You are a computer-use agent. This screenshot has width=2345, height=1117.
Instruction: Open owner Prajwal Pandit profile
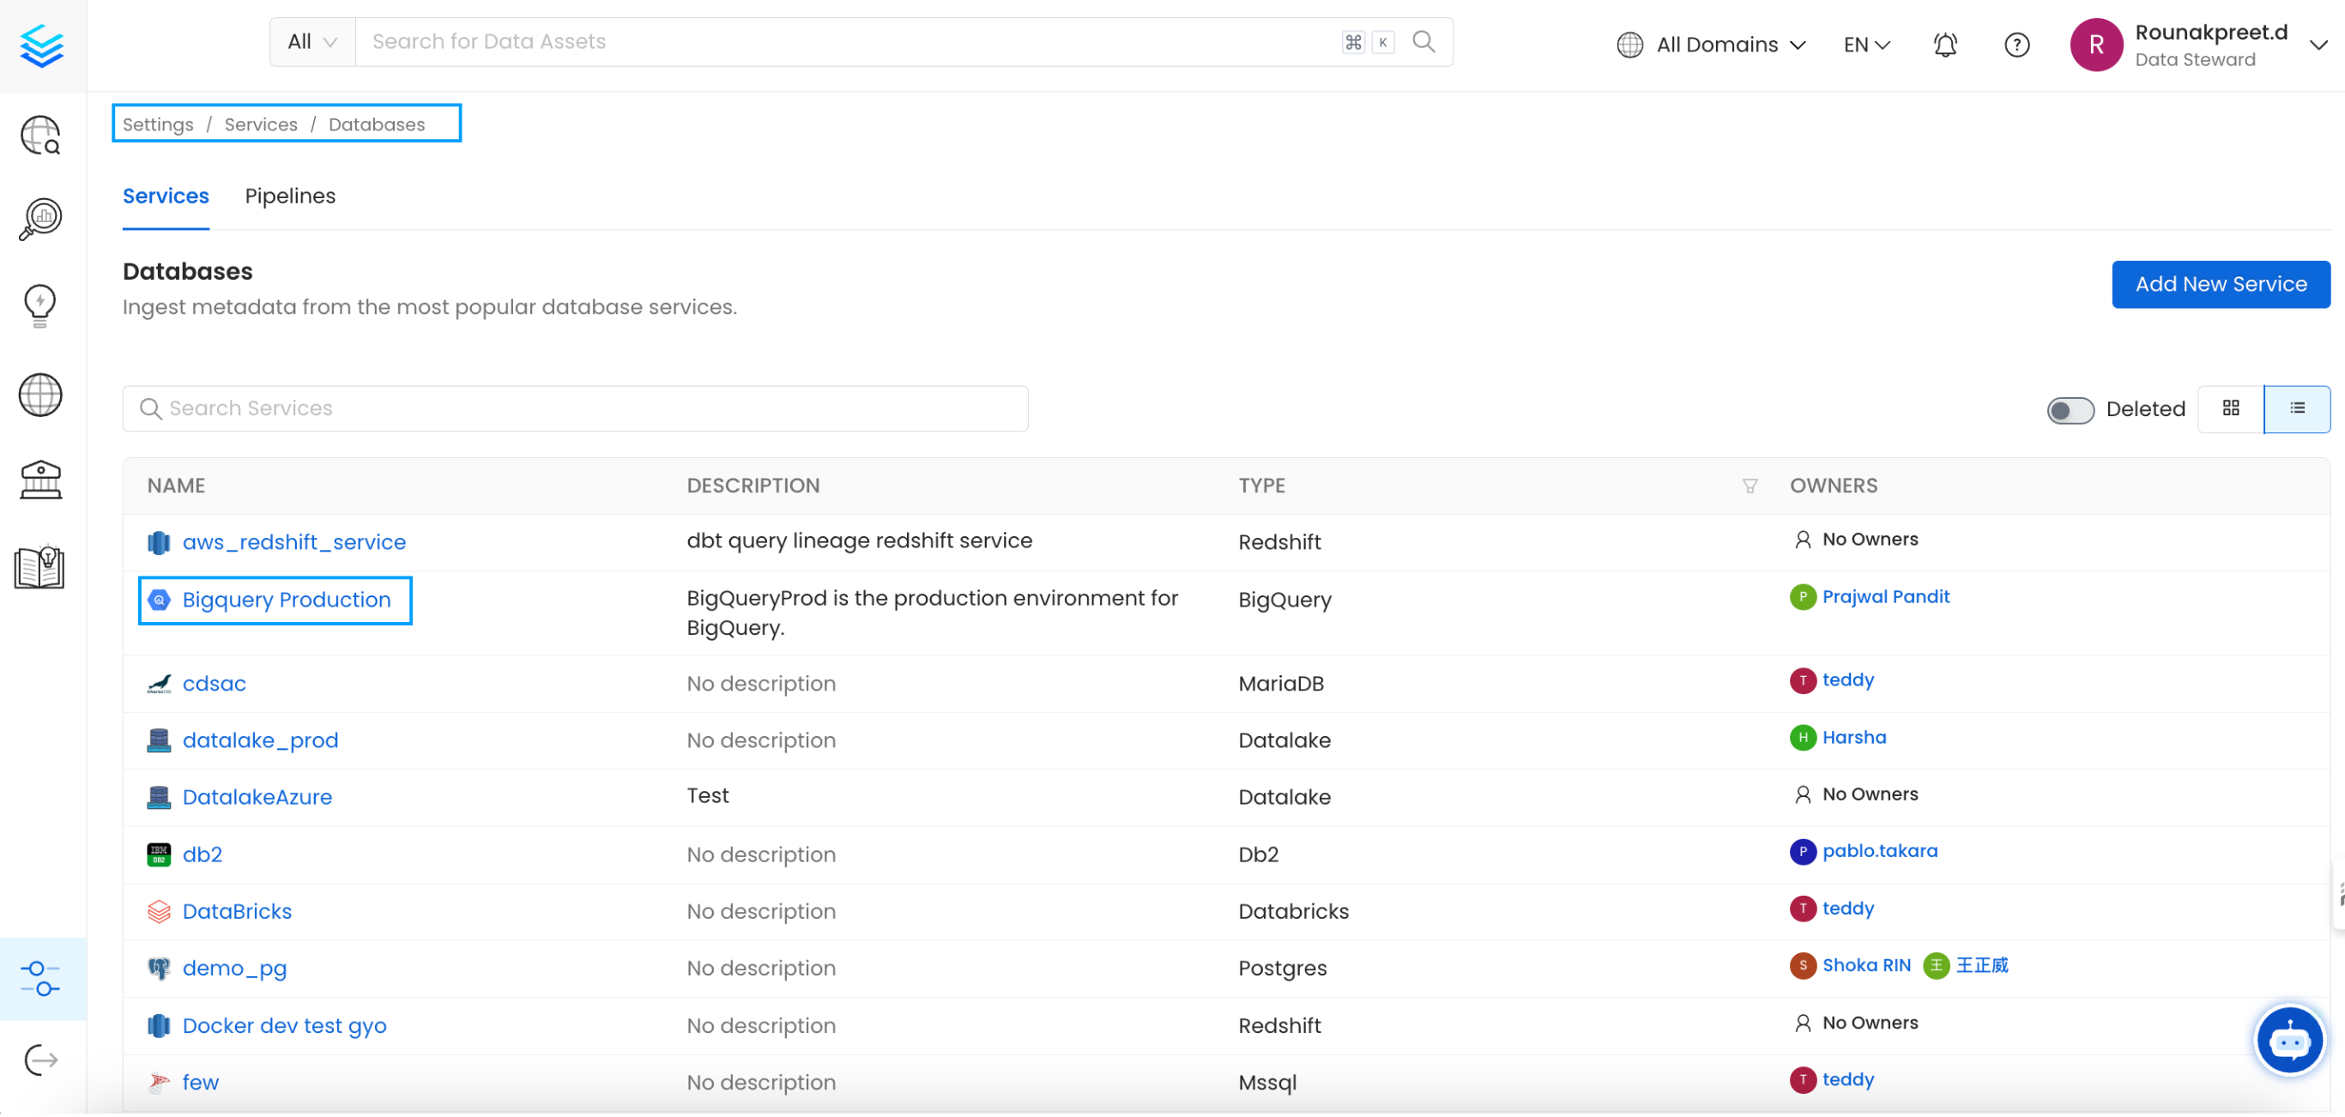click(1885, 598)
